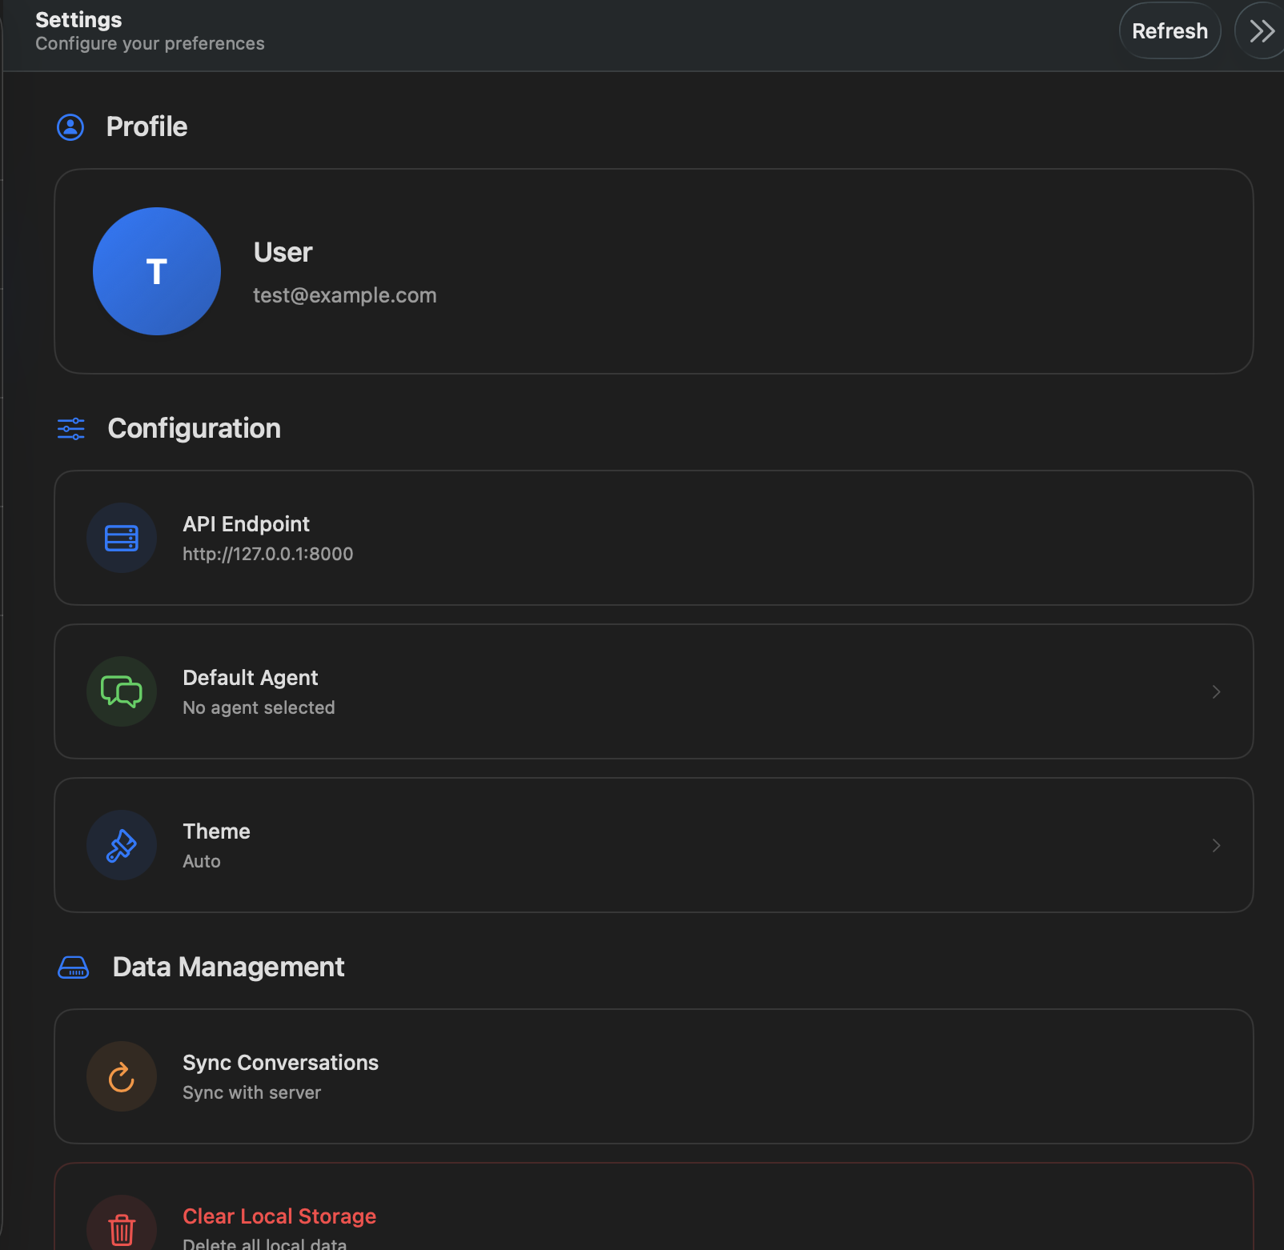Click the API Endpoint server icon

tap(121, 538)
